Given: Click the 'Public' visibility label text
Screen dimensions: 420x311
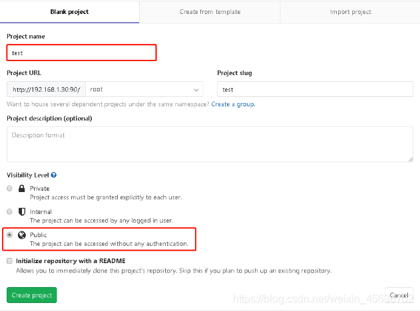Looking at the screenshot, I should coord(39,235).
